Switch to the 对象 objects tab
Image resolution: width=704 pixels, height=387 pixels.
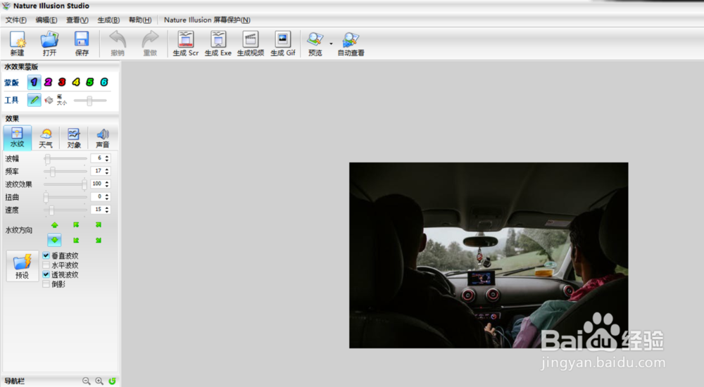(x=74, y=137)
